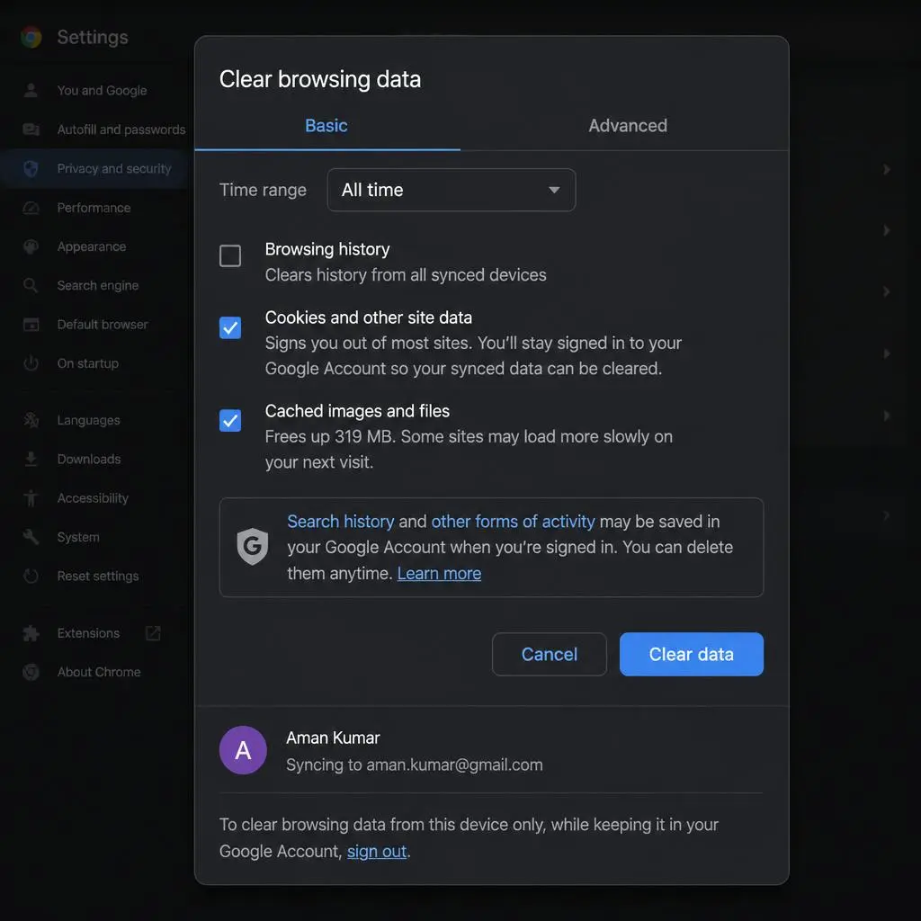Open You and Google settings
921x921 pixels.
point(103,91)
